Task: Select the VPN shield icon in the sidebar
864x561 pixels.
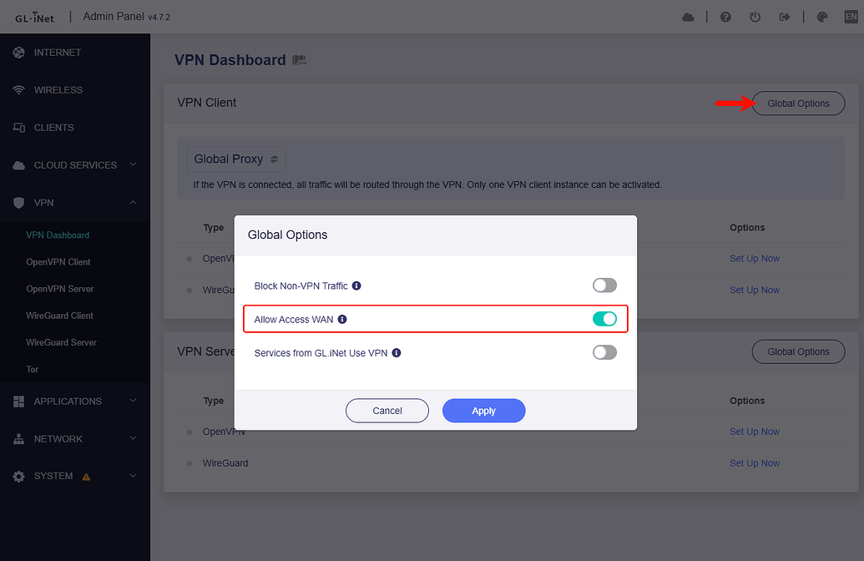Action: tap(18, 202)
